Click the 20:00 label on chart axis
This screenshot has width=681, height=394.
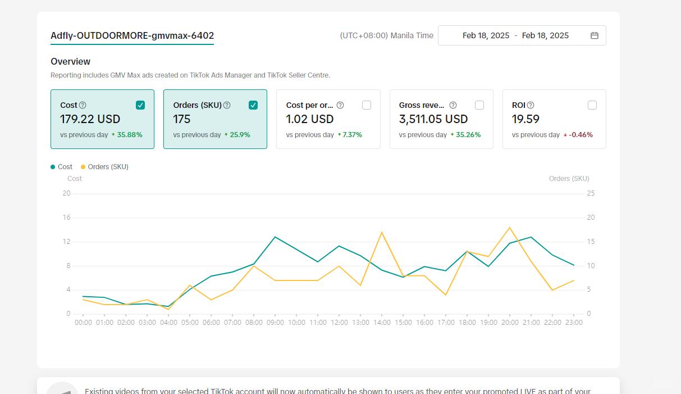pyautogui.click(x=510, y=323)
